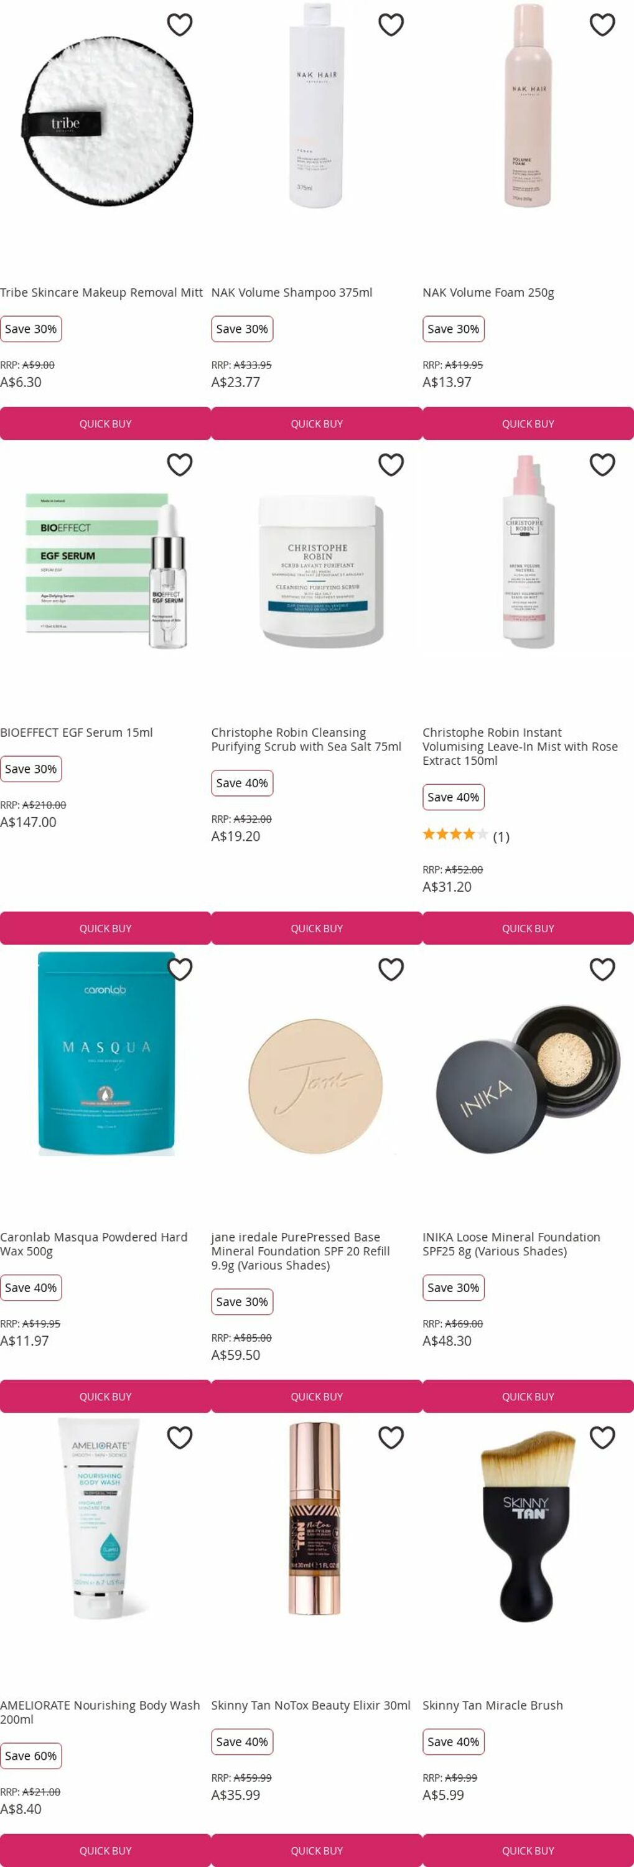Save Caronlab Masqua wax using heart icon
Image resolution: width=634 pixels, height=1867 pixels.
(180, 969)
